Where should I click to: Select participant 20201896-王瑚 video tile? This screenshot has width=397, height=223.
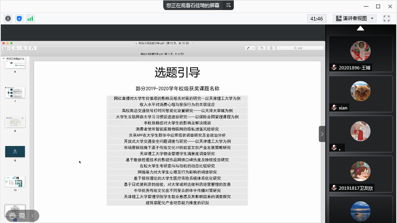coord(361,53)
